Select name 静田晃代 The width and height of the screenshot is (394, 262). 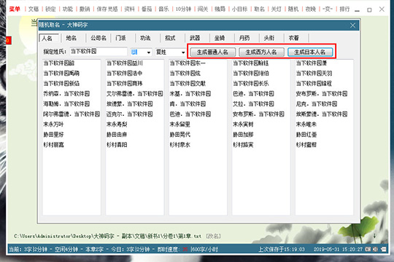coord(180,135)
